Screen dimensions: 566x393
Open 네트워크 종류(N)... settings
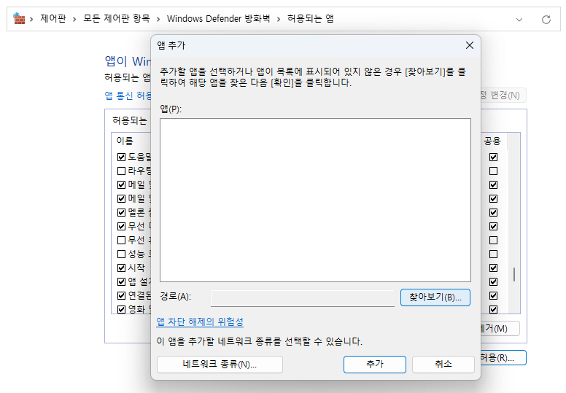[x=220, y=365]
